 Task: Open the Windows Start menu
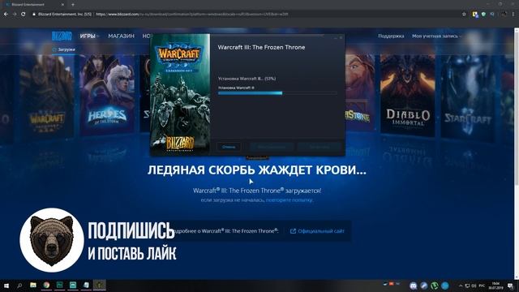(x=6, y=286)
